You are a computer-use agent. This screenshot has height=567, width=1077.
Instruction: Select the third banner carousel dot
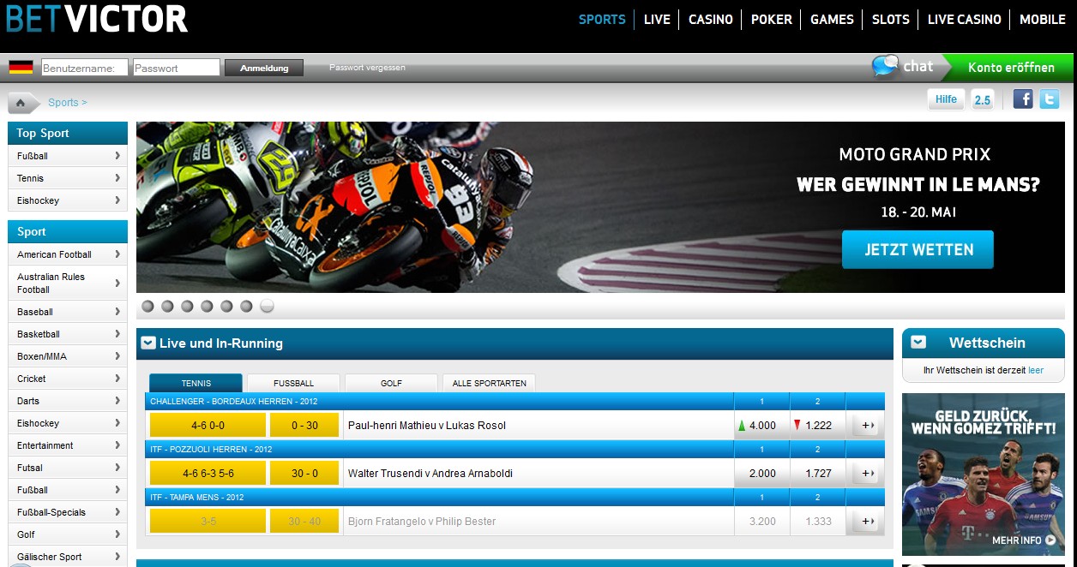[187, 306]
